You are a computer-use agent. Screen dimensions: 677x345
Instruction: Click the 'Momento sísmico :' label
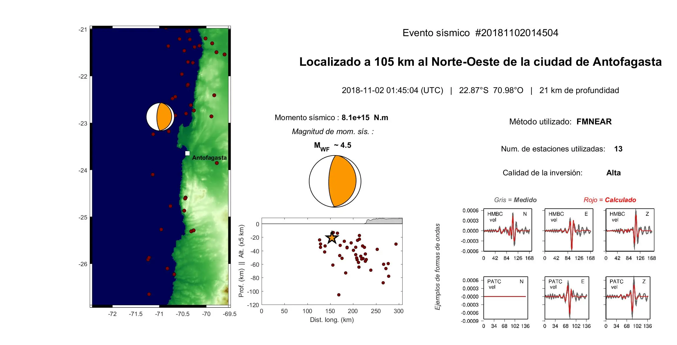pos(307,118)
